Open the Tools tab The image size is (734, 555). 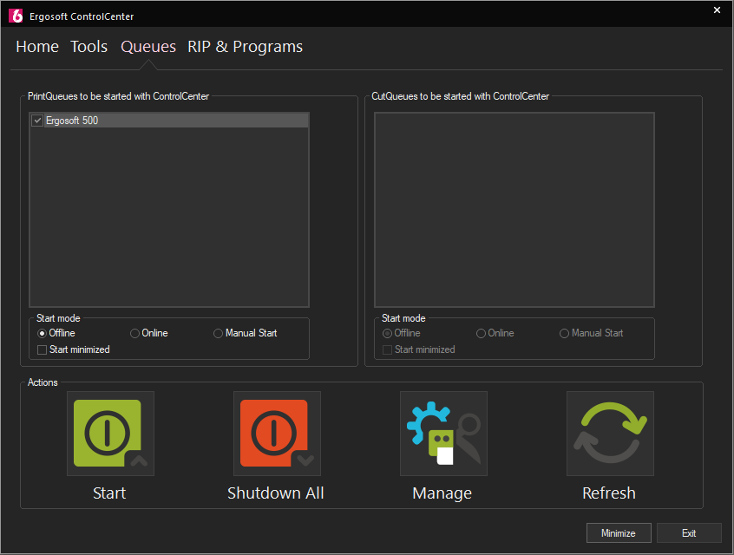[89, 47]
